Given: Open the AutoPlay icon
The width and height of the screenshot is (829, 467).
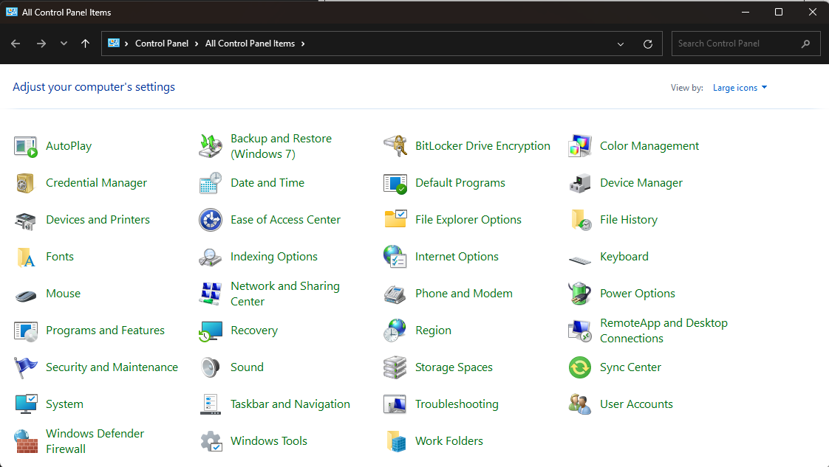Looking at the screenshot, I should (x=25, y=146).
